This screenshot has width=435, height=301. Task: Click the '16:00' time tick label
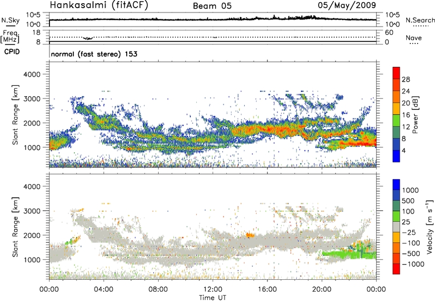(267, 290)
